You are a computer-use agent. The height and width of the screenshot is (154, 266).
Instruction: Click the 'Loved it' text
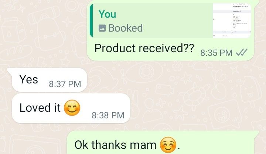[40, 108]
